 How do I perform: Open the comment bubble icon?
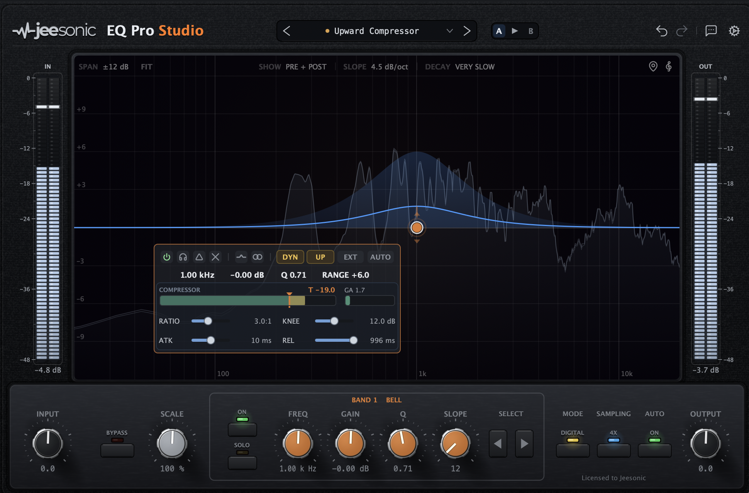711,31
